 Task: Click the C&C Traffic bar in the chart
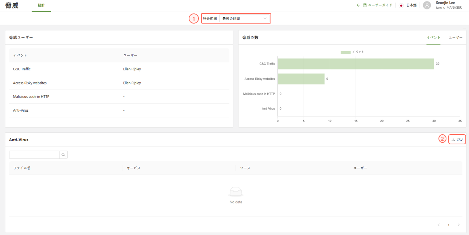point(356,64)
